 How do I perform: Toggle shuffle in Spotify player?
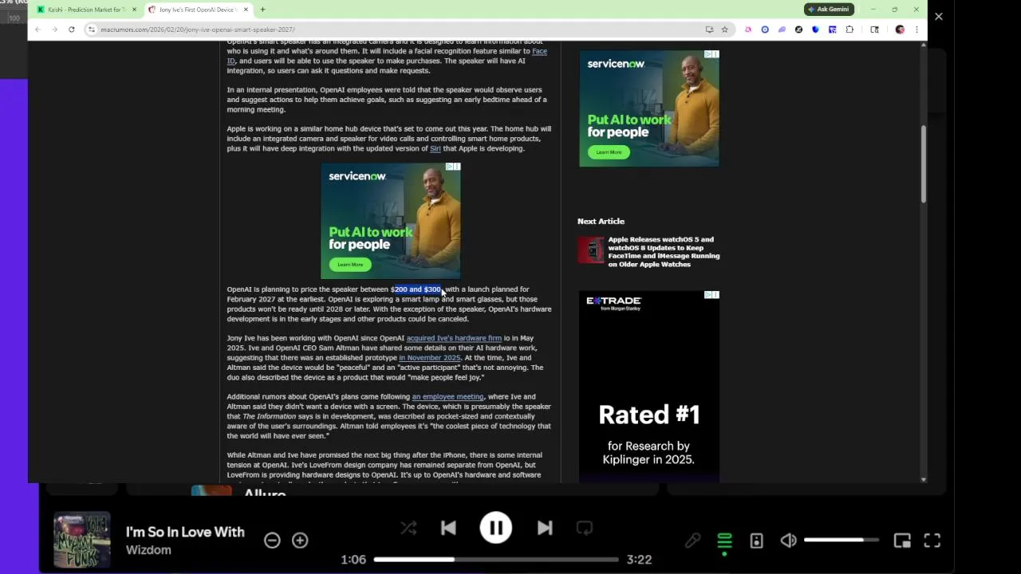pos(408,528)
